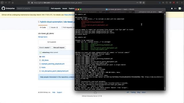Click the red browser extension icon

point(174,3)
